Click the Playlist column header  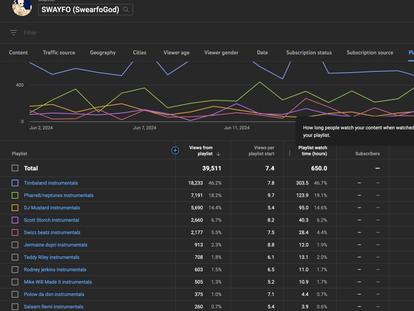click(19, 154)
